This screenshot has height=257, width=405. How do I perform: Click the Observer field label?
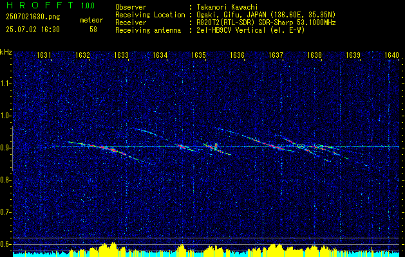pyautogui.click(x=131, y=8)
